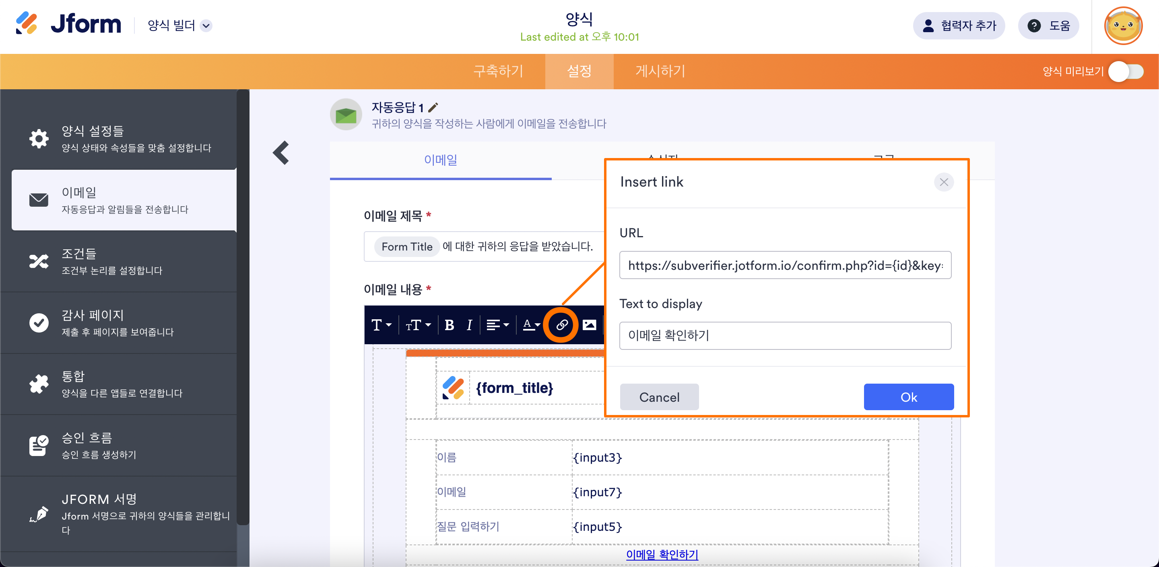
Task: Click the URL input field
Action: tap(785, 265)
